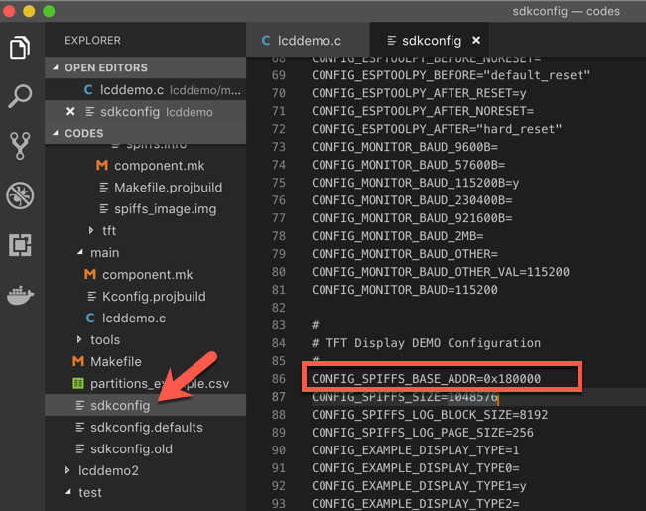Click the TFT Display DEMO Configuration comment

tap(426, 343)
